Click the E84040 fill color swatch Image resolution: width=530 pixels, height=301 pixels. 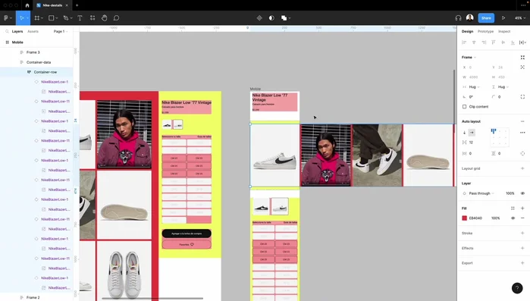(x=465, y=218)
